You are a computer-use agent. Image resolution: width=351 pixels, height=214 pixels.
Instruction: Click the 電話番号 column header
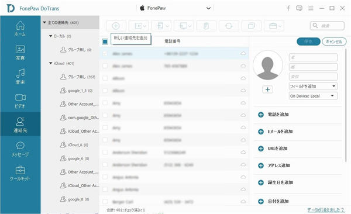pos(173,41)
